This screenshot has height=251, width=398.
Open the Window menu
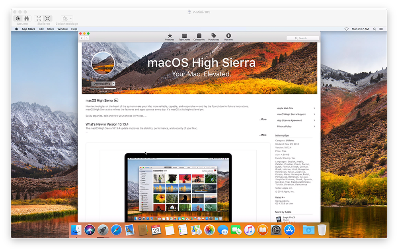coord(62,29)
